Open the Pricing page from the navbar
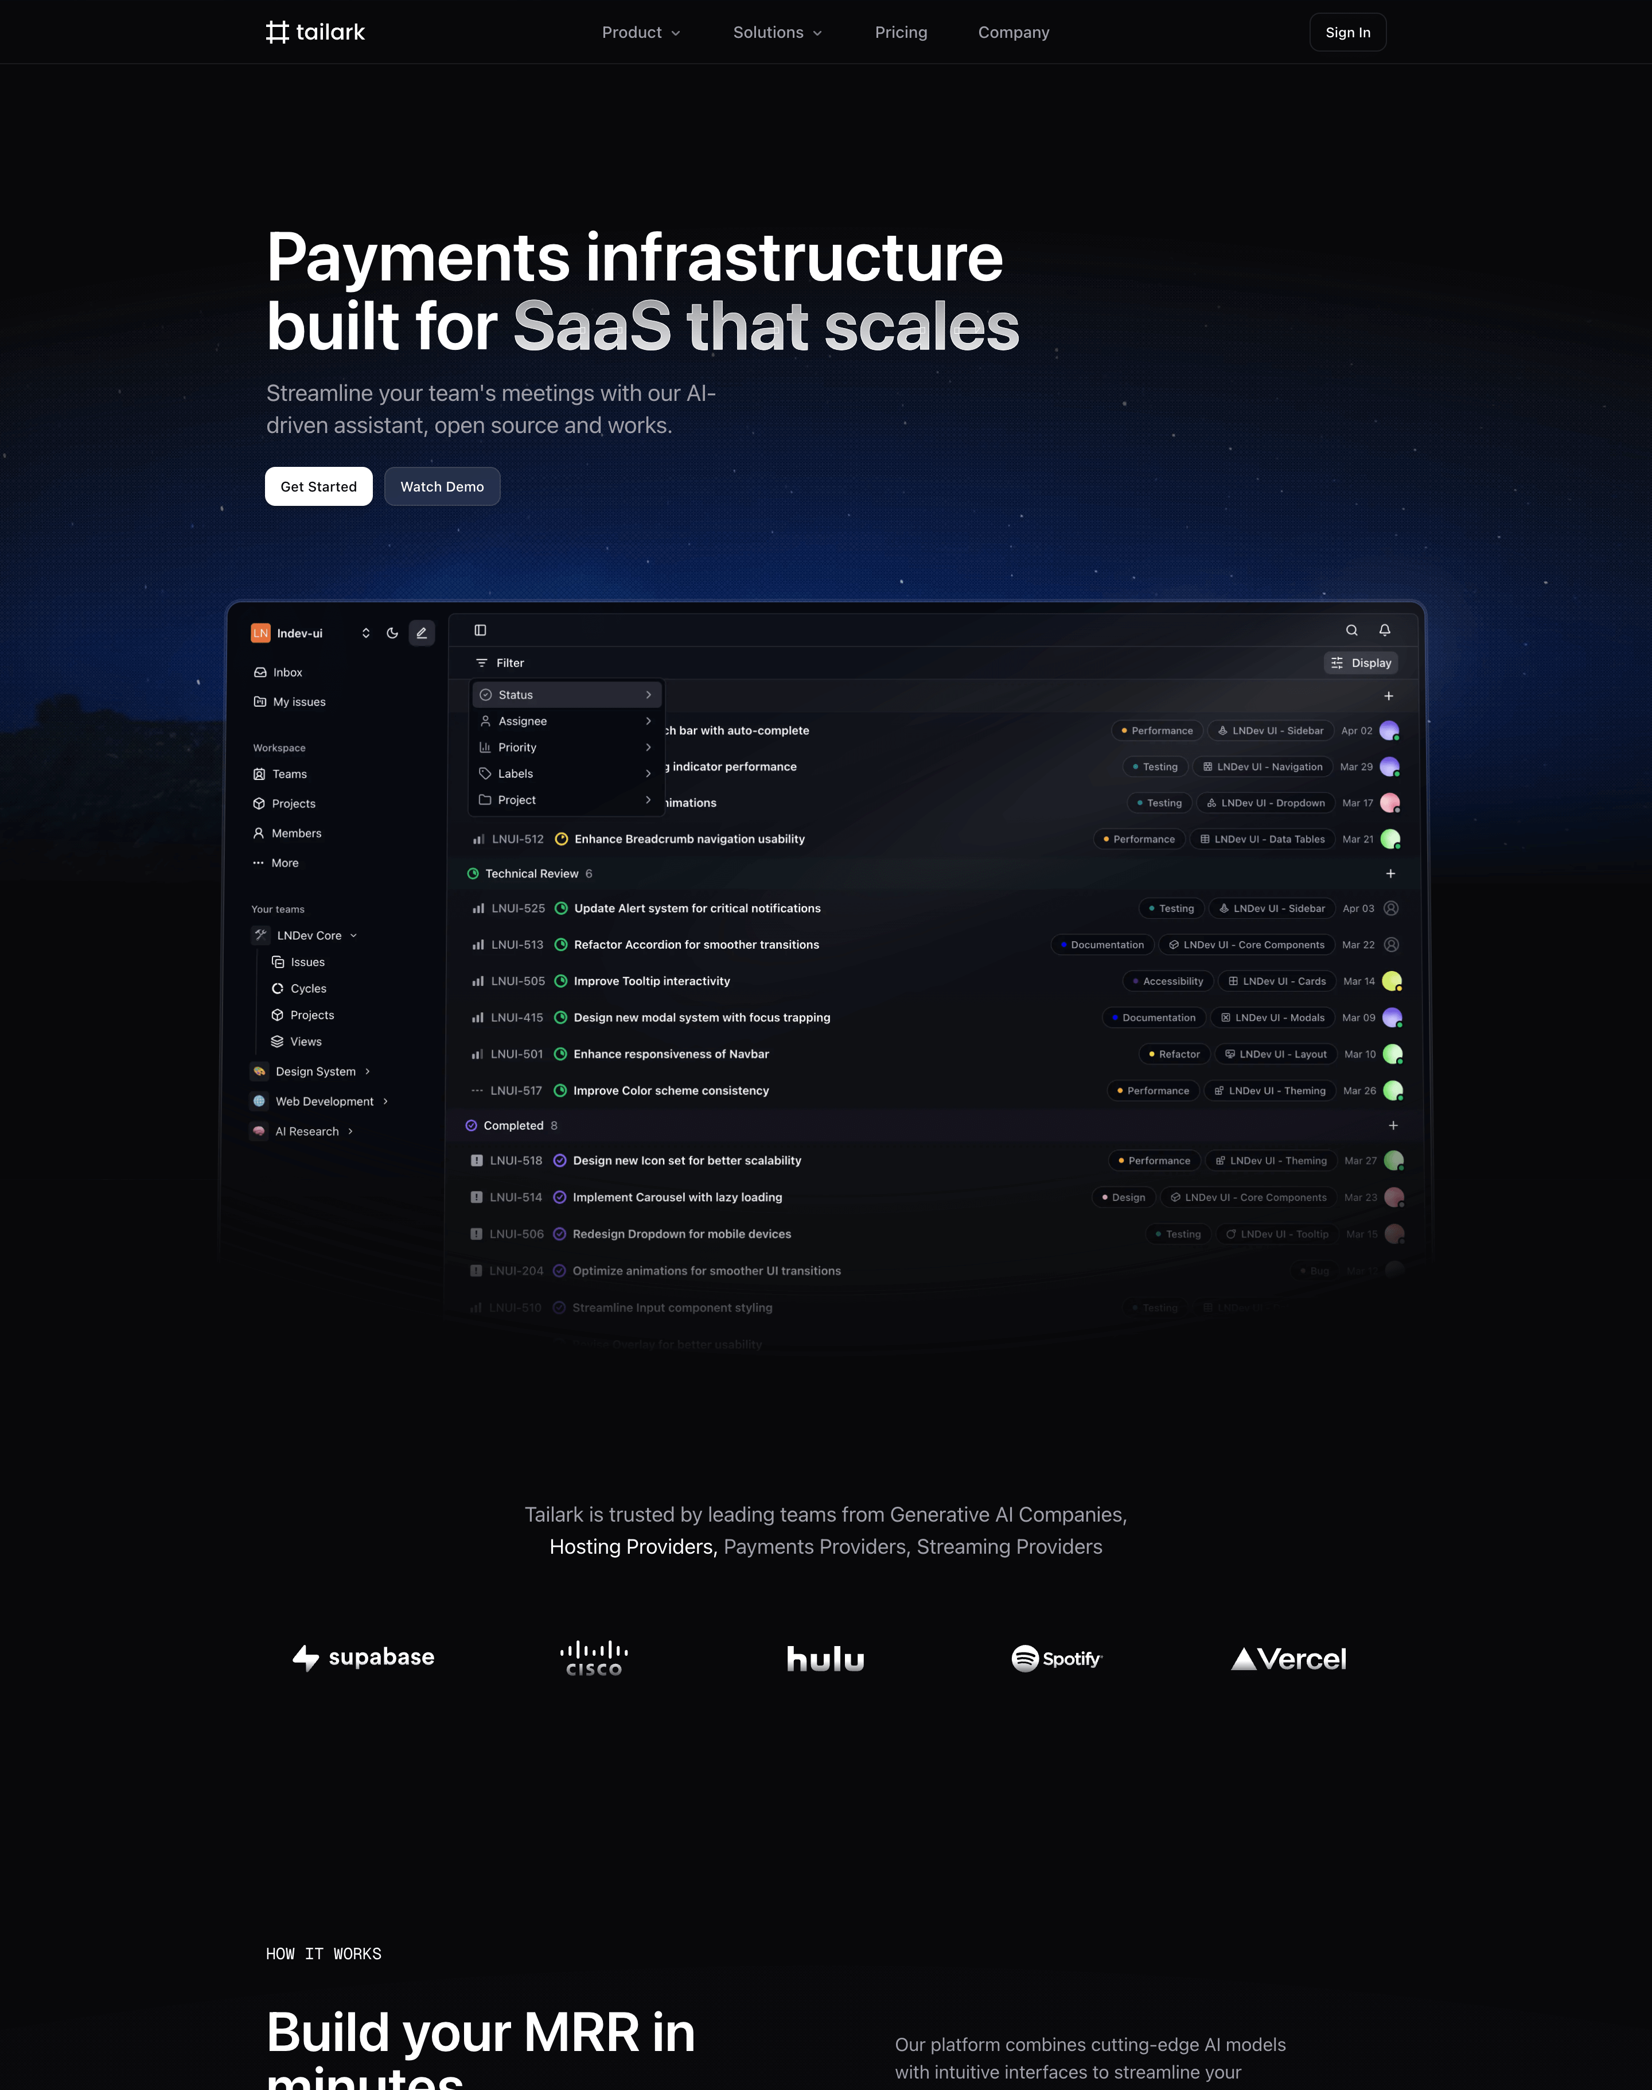Image resolution: width=1652 pixels, height=2090 pixels. (901, 32)
